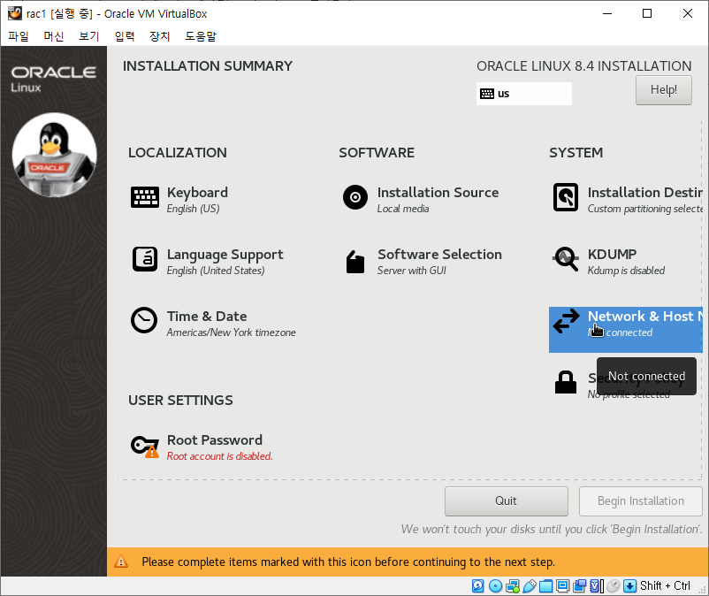Click the network adapter status icon
The width and height of the screenshot is (709, 596).
(513, 586)
